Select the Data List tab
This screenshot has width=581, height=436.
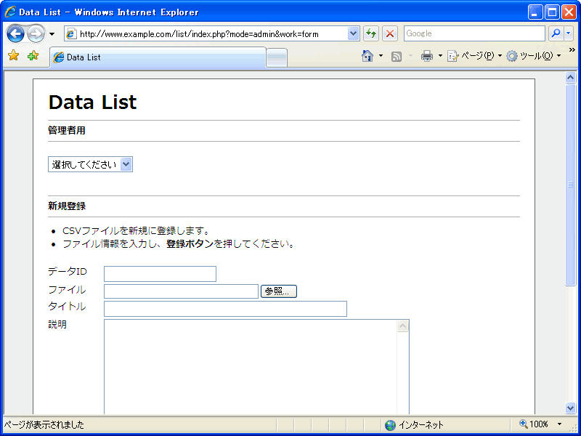point(158,57)
